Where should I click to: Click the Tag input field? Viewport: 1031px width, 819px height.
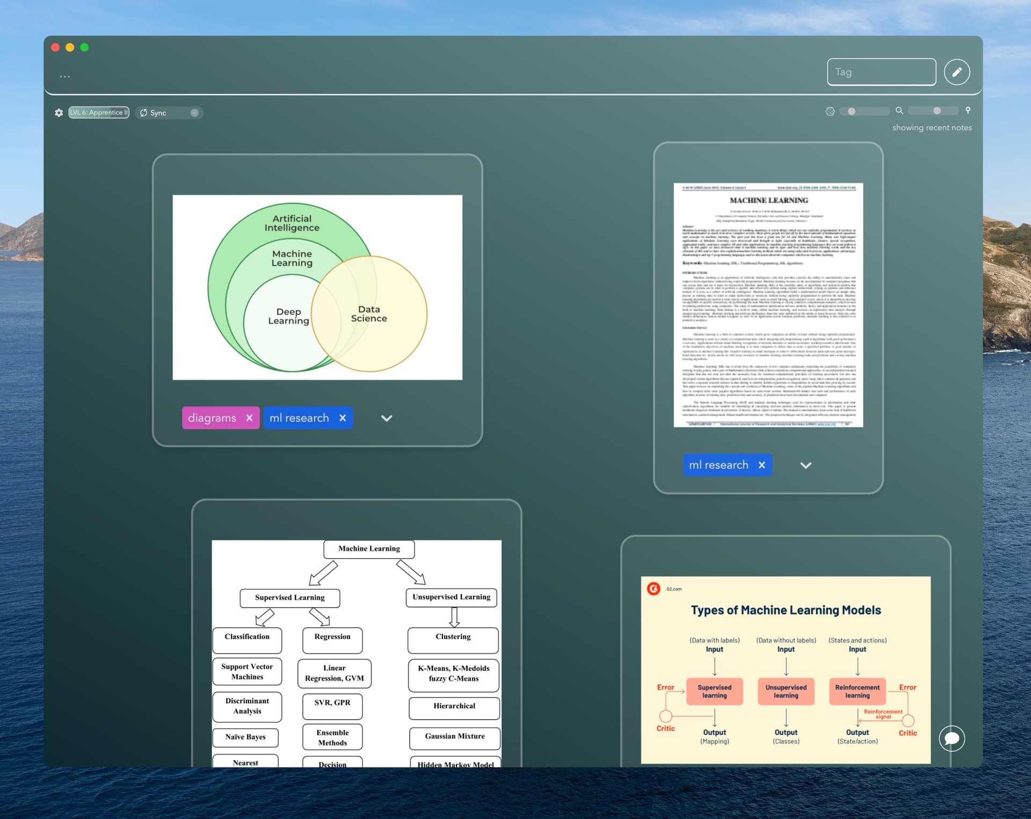tap(881, 71)
